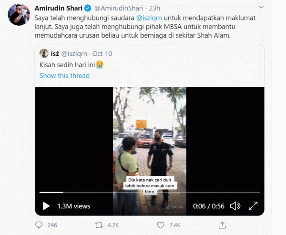The image size is (286, 235).
Task: Expand the video to fullscreen
Action: 254,206
